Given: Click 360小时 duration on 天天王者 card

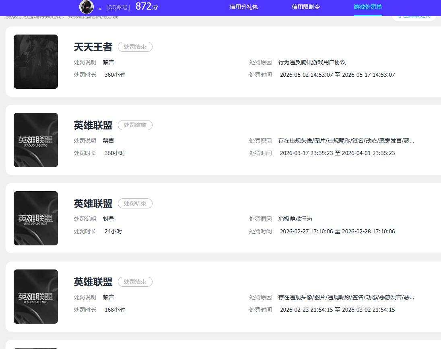Looking at the screenshot, I should point(115,75).
